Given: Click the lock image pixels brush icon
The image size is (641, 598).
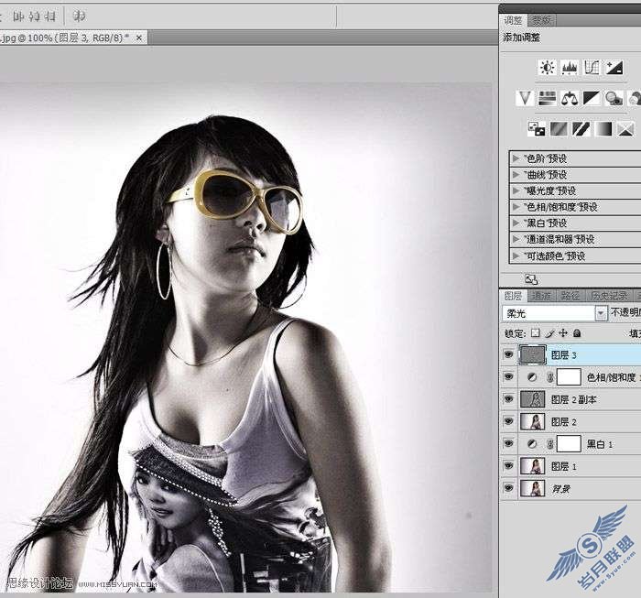Looking at the screenshot, I should tap(549, 333).
